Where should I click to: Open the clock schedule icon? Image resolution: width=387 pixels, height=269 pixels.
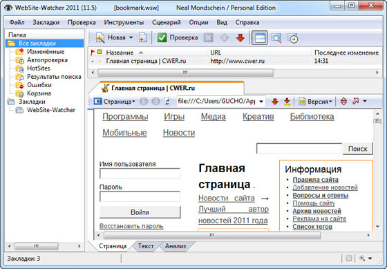[x=293, y=38]
